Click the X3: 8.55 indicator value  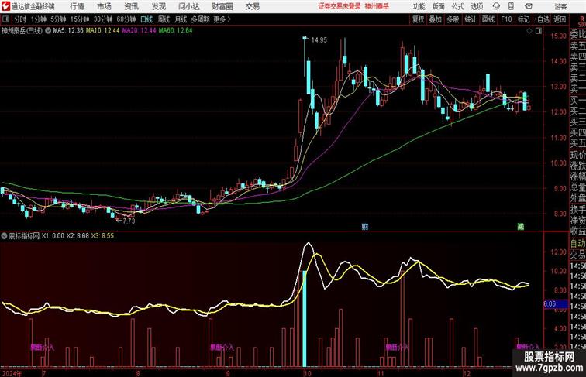pos(102,236)
